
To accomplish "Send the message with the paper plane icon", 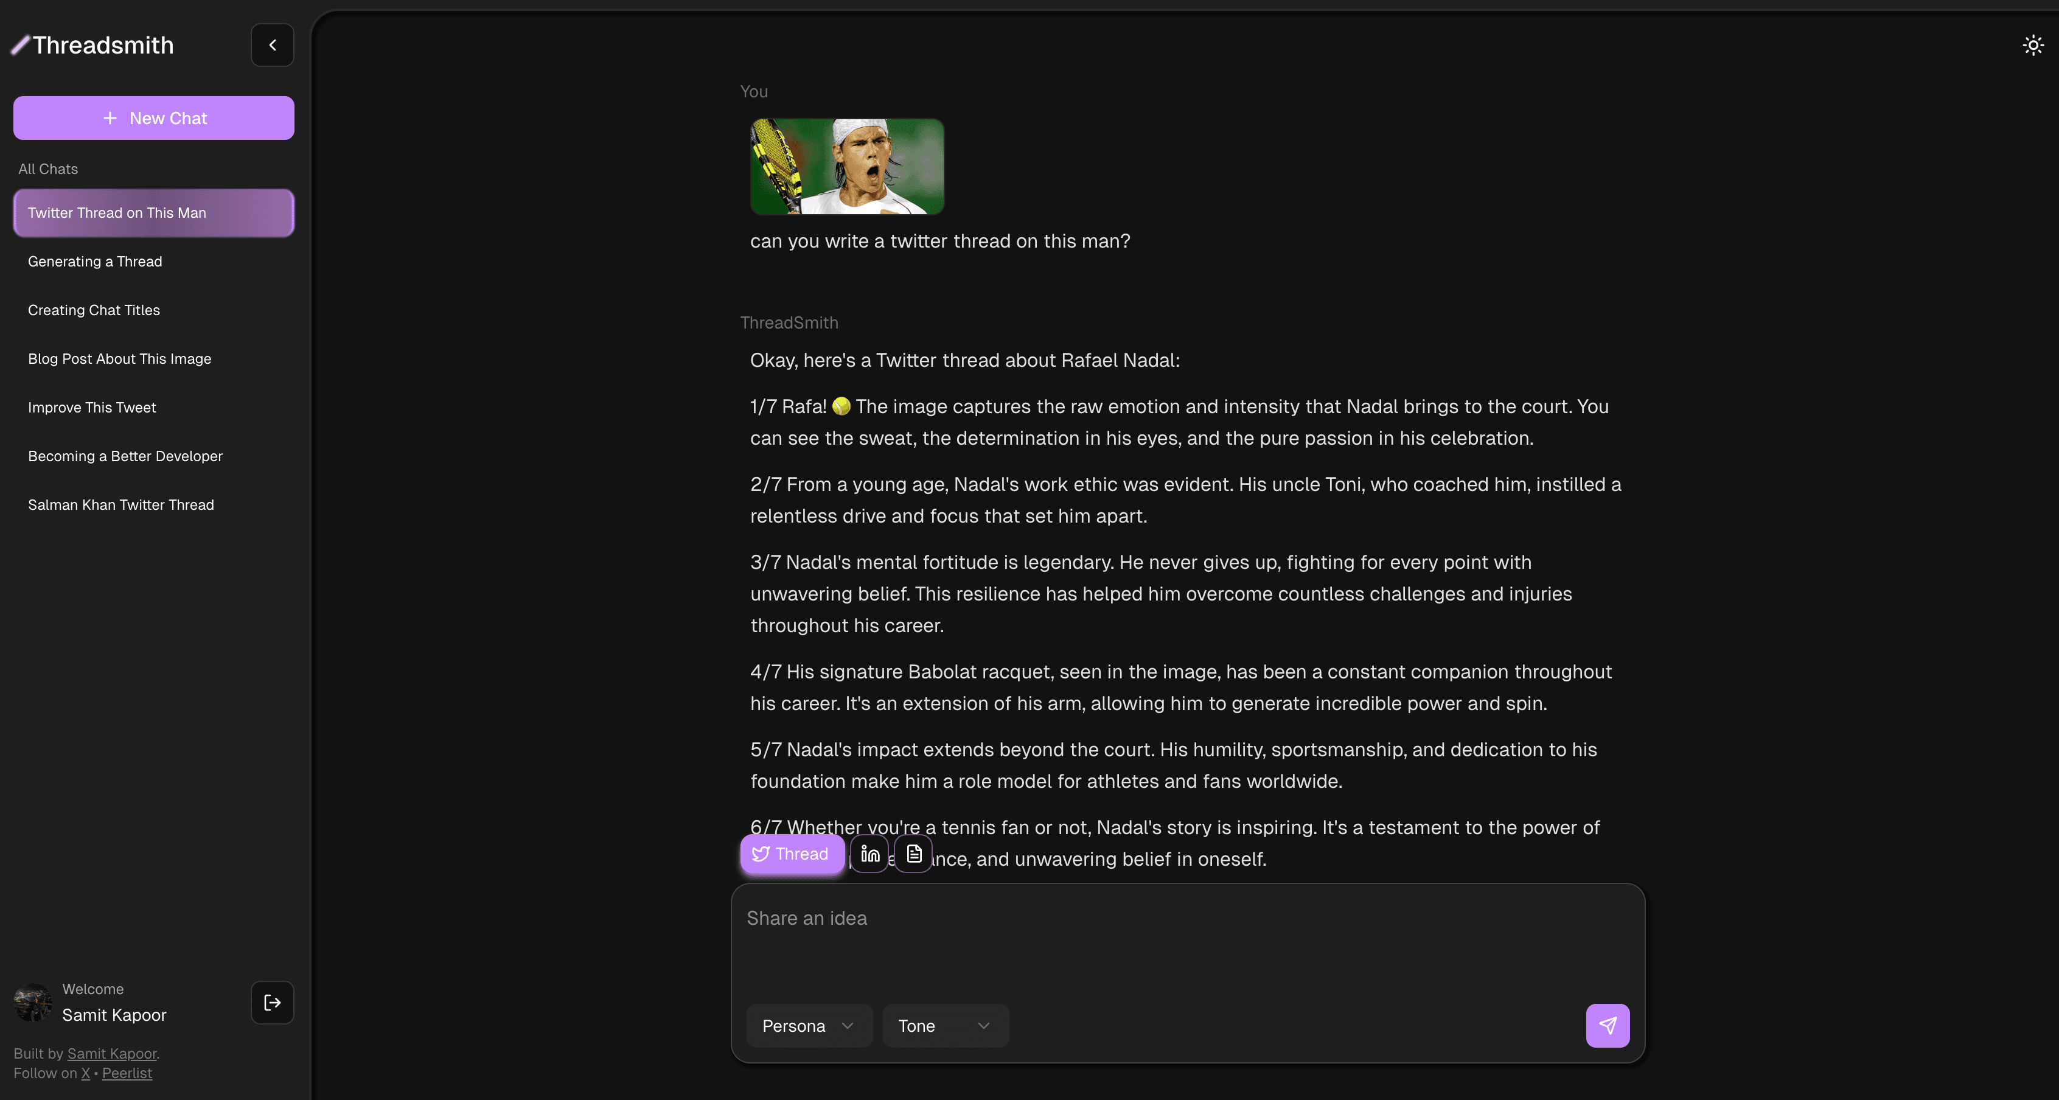I will pyautogui.click(x=1608, y=1026).
